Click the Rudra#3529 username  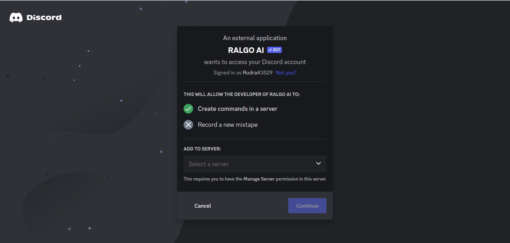point(257,73)
